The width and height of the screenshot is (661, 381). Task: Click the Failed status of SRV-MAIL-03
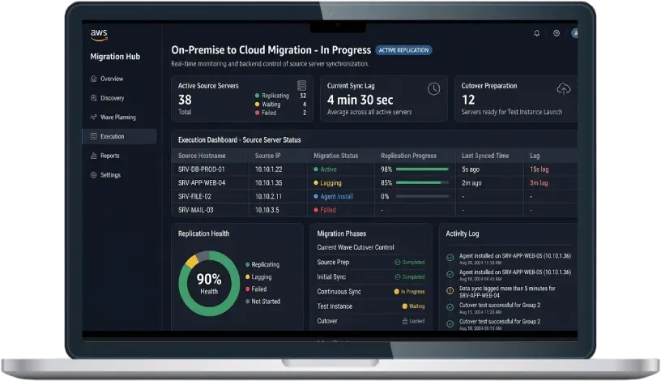point(325,210)
